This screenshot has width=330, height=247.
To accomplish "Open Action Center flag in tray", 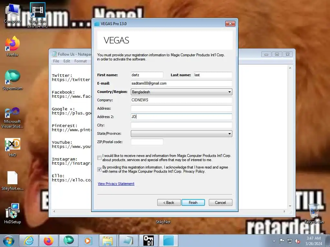I will (x=282, y=241).
